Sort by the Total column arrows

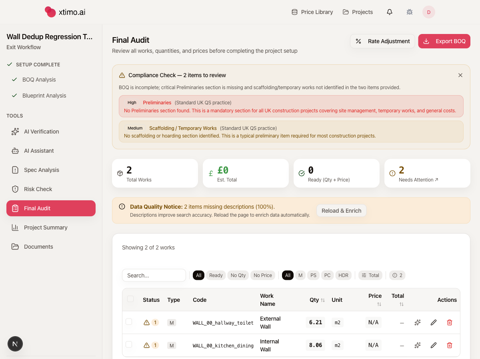tap(401, 304)
